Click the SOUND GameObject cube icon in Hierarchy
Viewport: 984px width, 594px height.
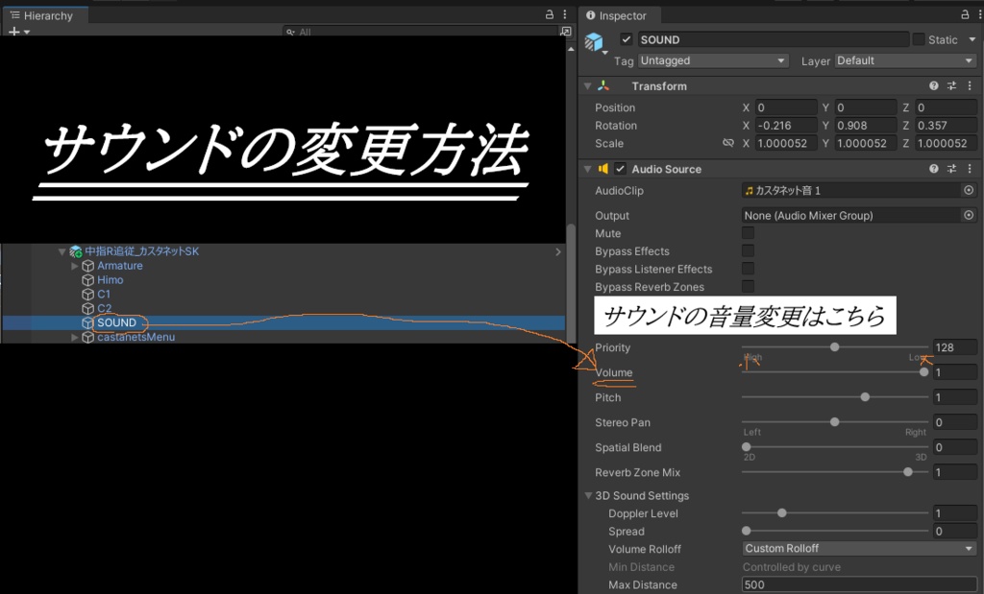(88, 323)
